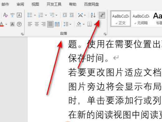Open the 邮件 (Mailings) tab

coord(5,4)
